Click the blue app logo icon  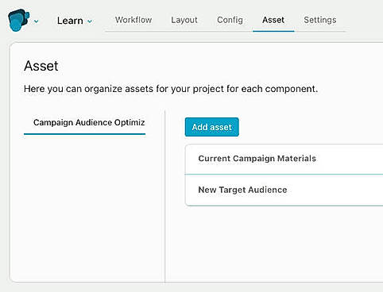pos(18,20)
